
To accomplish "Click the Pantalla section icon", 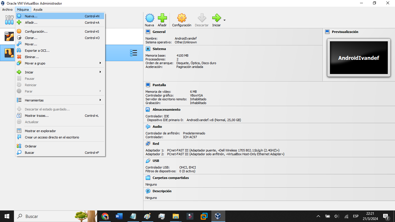I will click(148, 85).
